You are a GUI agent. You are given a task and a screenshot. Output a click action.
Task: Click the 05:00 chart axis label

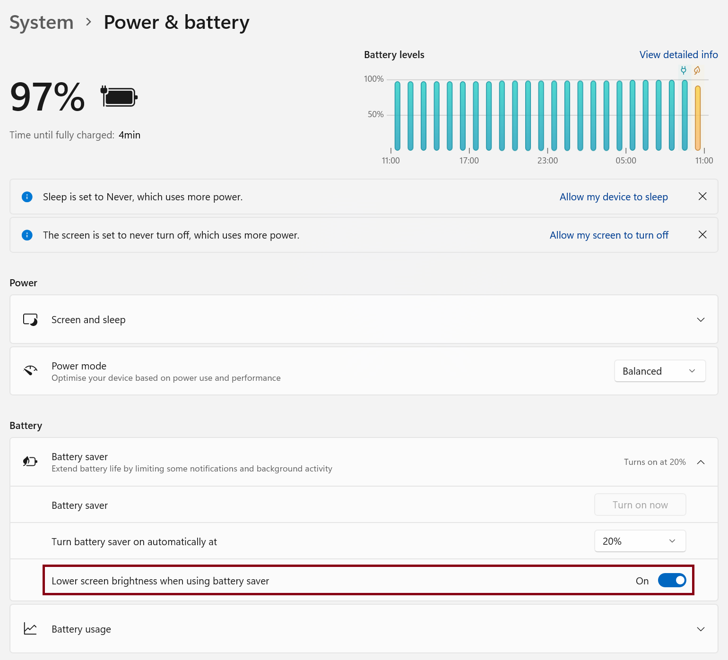tap(626, 161)
